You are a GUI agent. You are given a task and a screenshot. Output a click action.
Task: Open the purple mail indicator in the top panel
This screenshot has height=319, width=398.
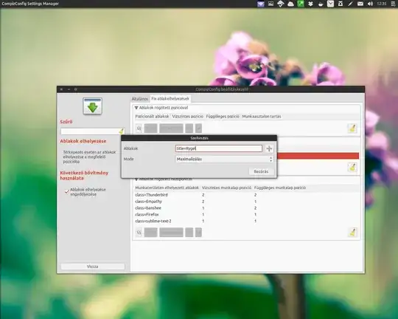pos(261,4)
